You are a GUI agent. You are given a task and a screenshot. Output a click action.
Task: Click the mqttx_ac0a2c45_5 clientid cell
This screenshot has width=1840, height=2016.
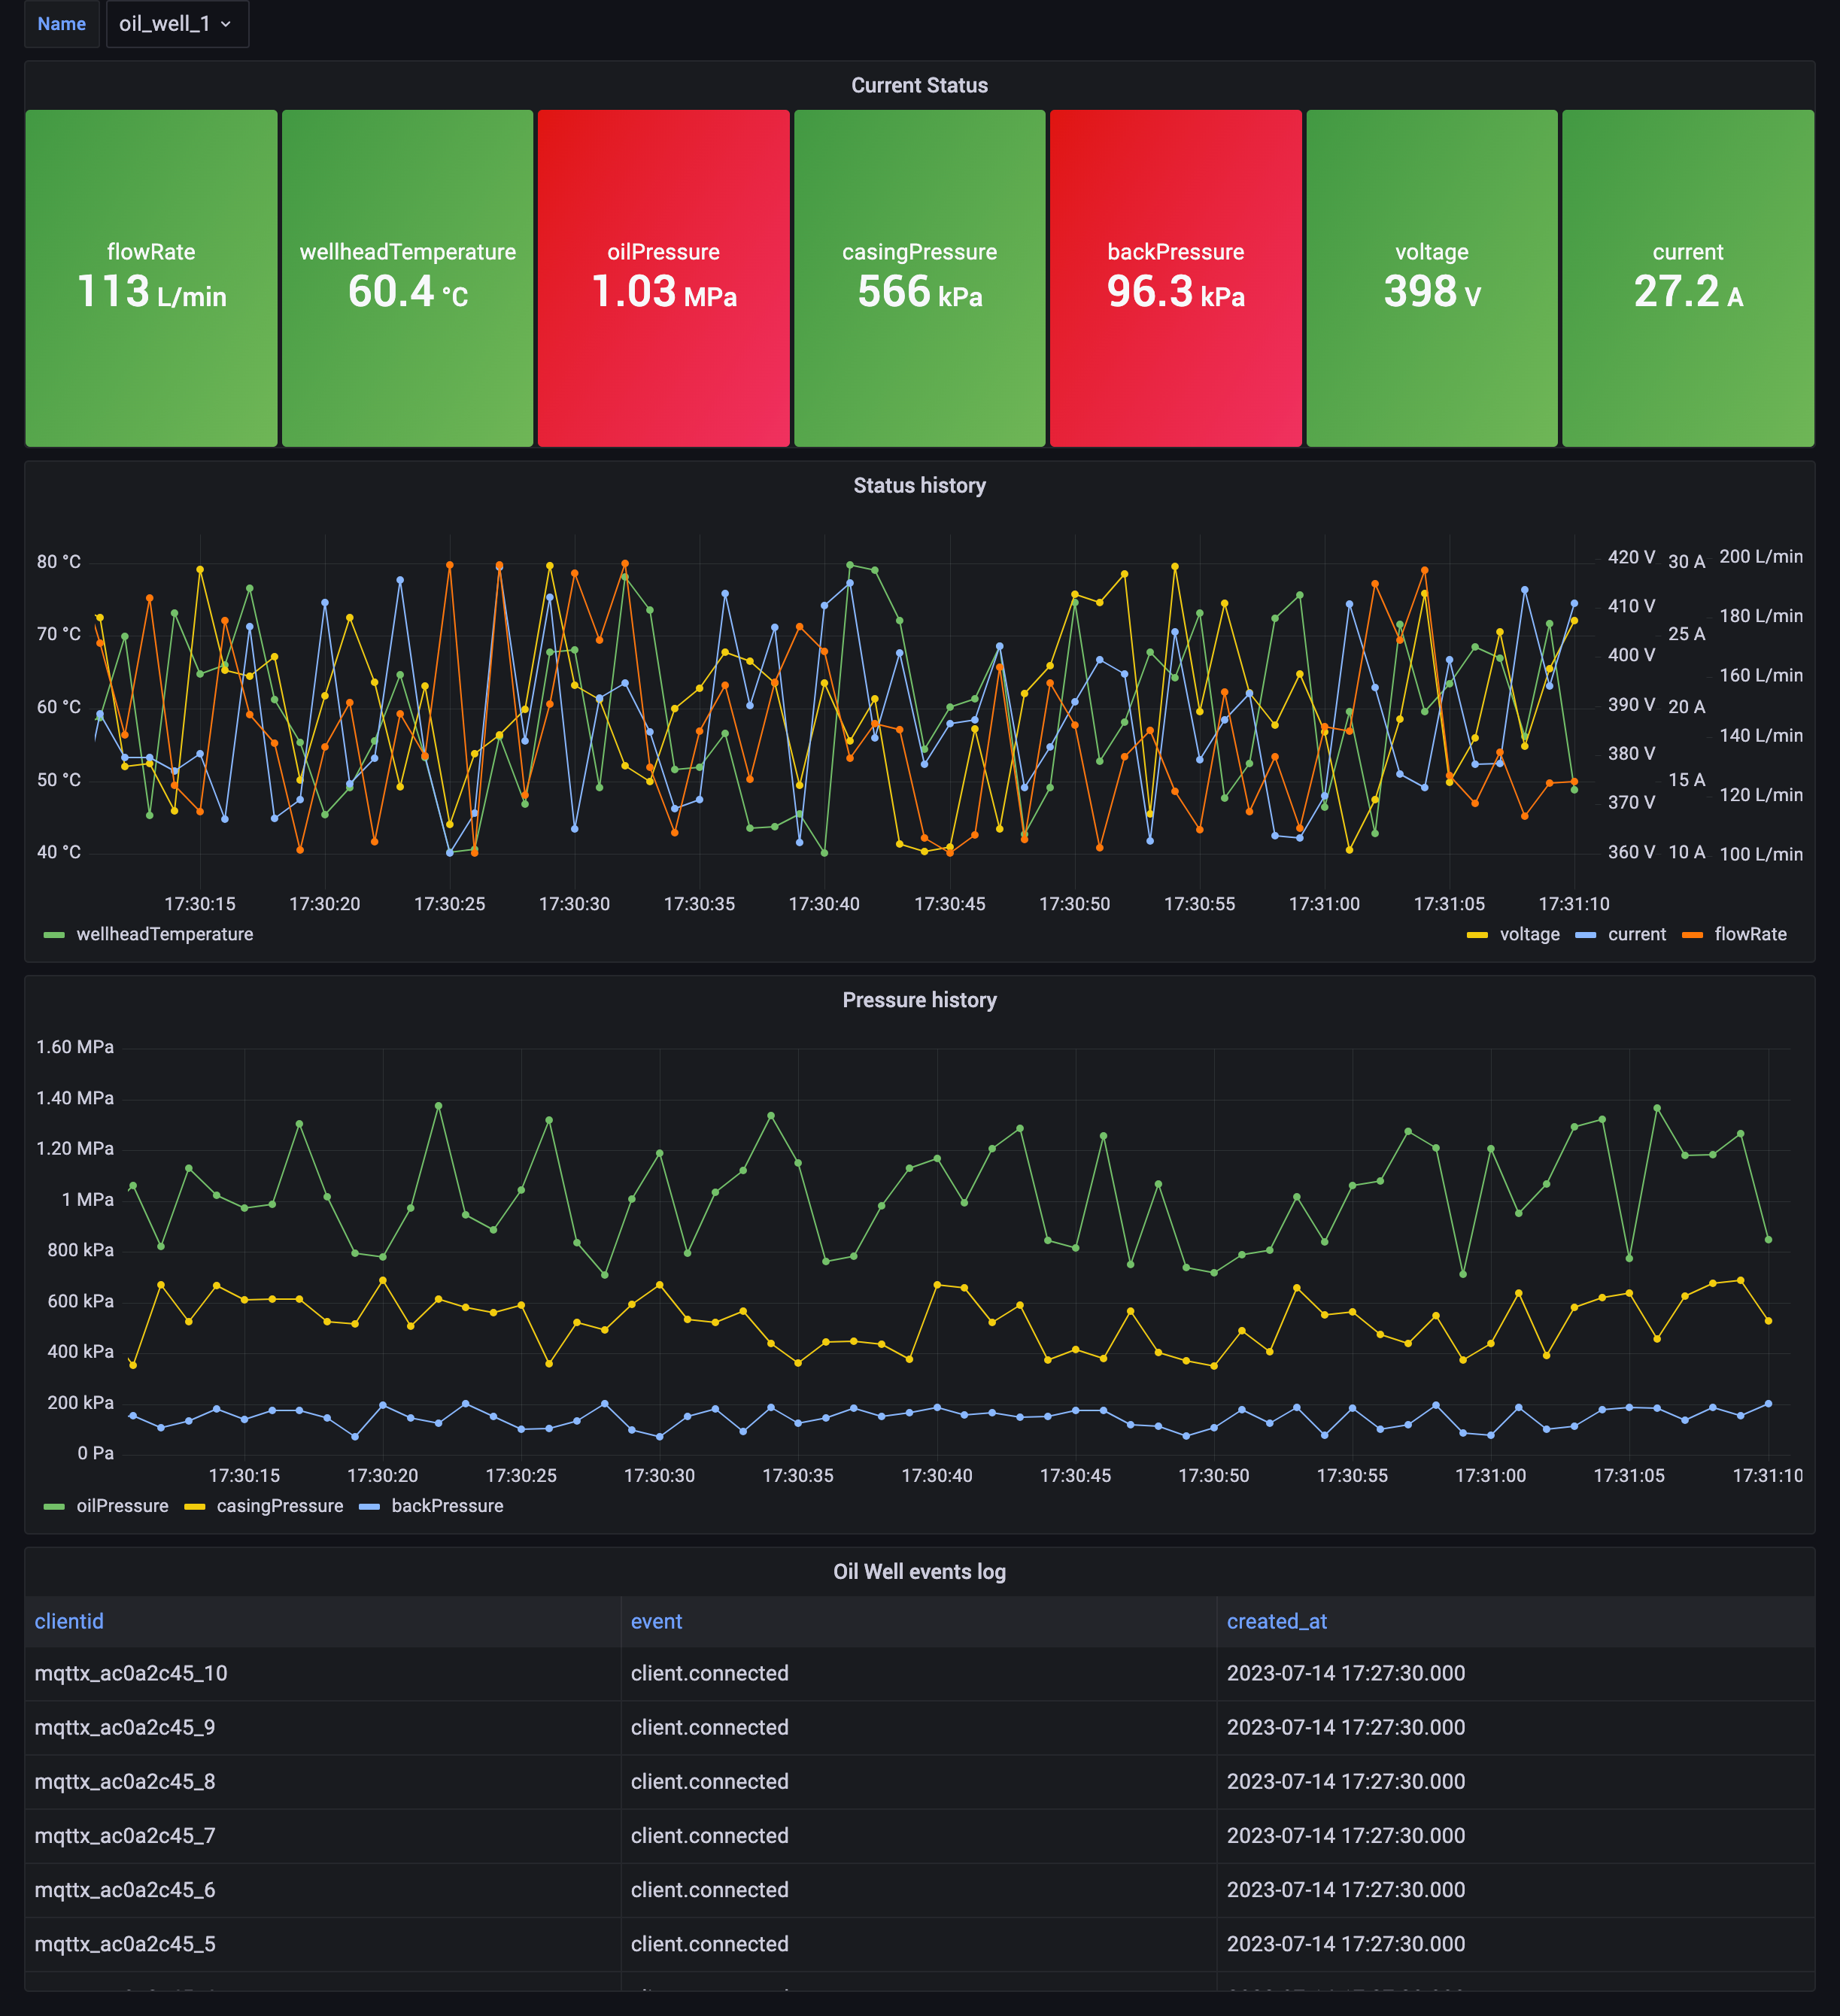(322, 1944)
